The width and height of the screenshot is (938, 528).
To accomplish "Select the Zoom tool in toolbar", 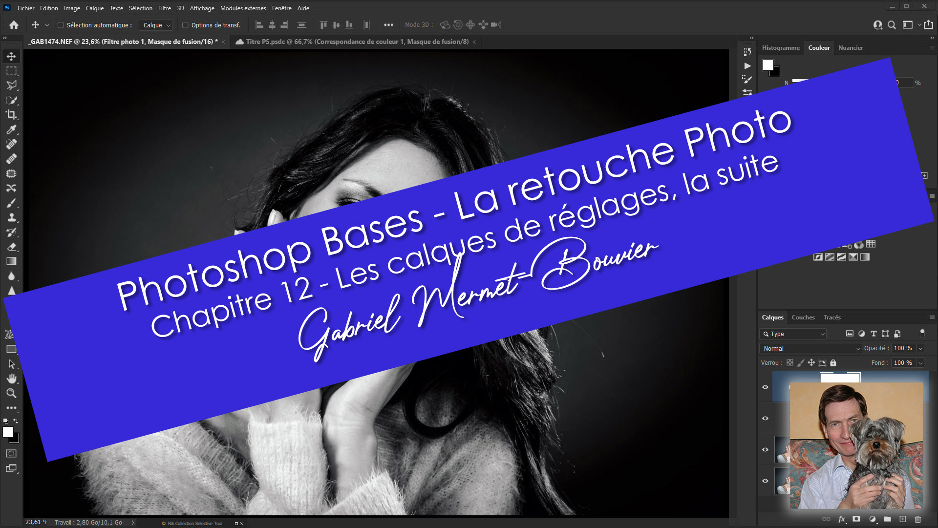I will (x=11, y=393).
